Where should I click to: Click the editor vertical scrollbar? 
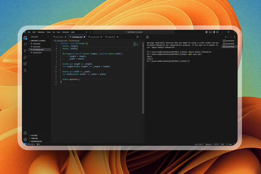143,78
